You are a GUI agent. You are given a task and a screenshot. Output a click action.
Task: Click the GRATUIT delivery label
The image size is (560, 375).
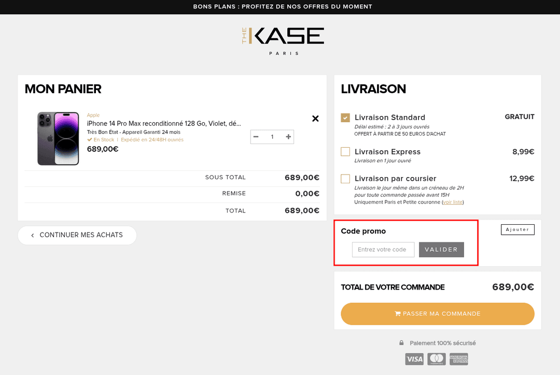520,117
